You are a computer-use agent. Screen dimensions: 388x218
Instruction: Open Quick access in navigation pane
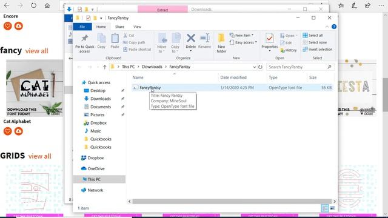(x=99, y=82)
